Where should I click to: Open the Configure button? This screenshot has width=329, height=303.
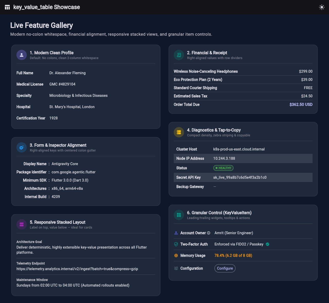pos(225,268)
